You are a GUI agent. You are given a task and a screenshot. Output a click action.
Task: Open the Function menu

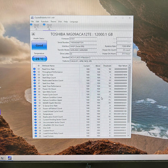pos(45,21)
